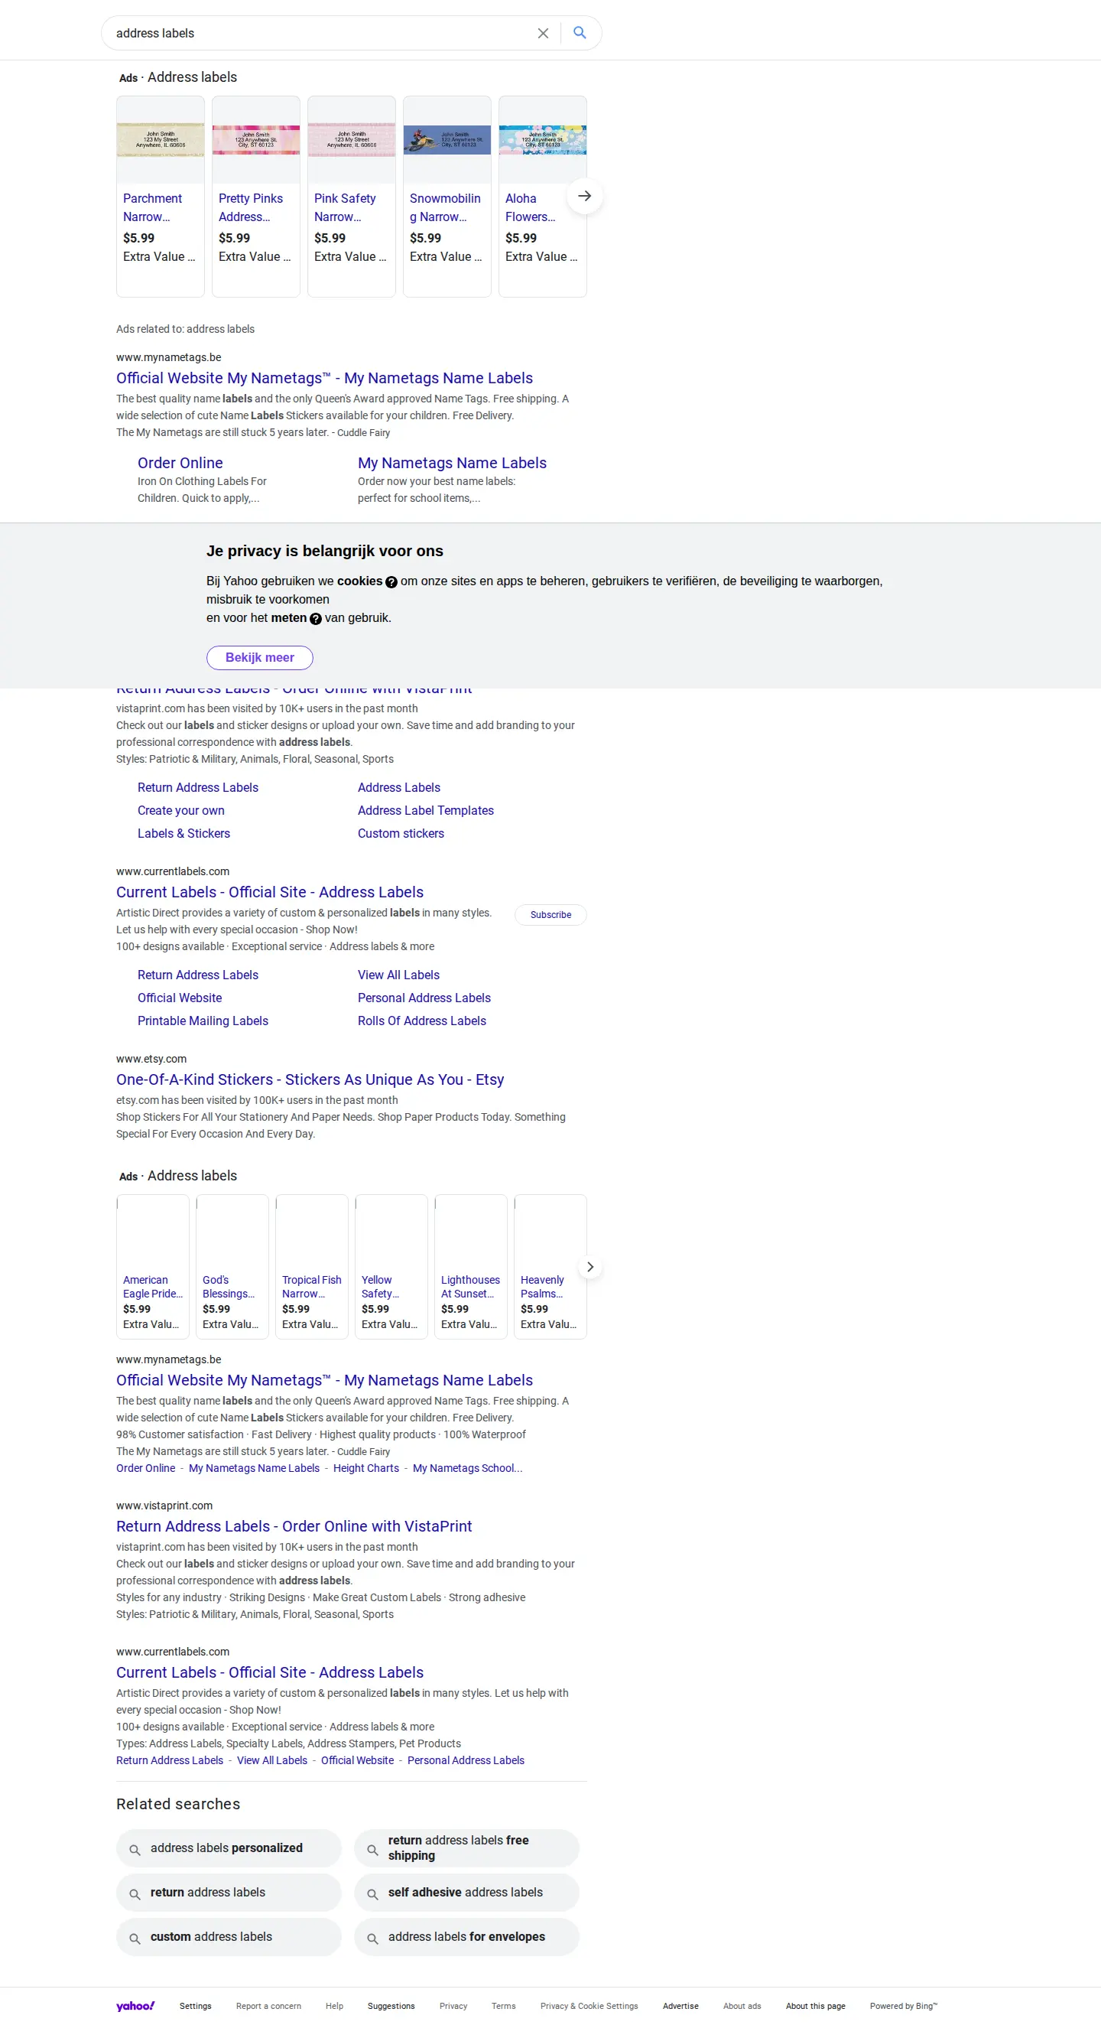
Task: Open the Aloha Flowers product
Action: click(543, 196)
